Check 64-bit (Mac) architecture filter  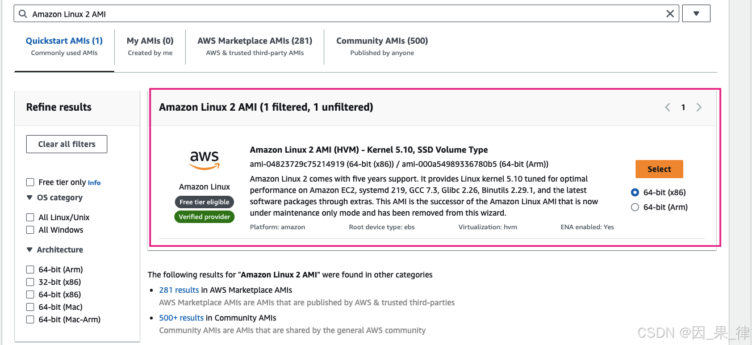click(30, 307)
